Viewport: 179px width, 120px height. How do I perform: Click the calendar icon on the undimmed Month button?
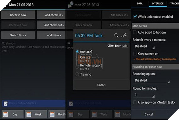pos(52,114)
